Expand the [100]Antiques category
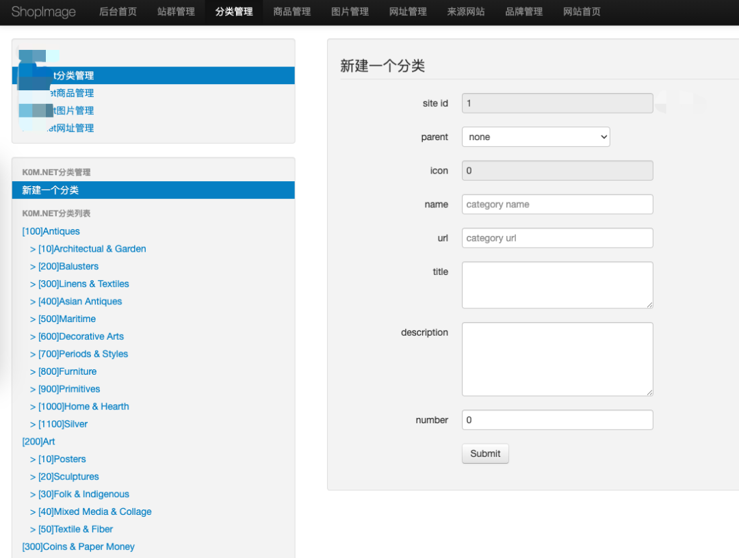739x558 pixels. point(51,231)
